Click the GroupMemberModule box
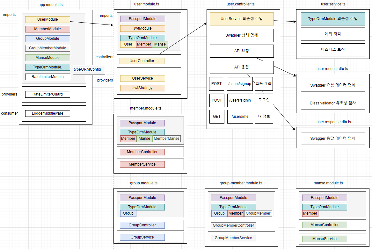 point(47,48)
